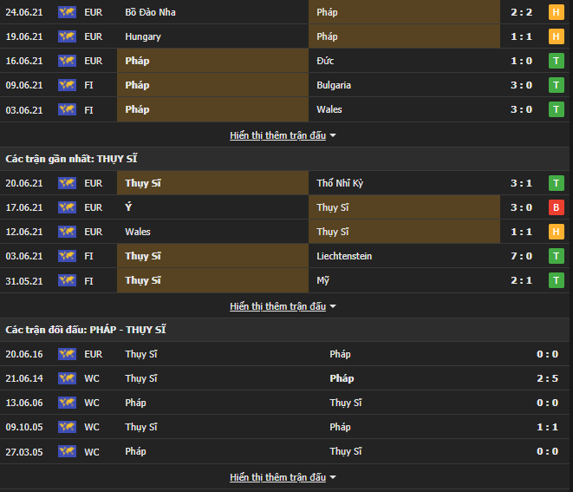
Task: Expand more matches below the Pháp vs Wales row
Action: click(x=283, y=135)
